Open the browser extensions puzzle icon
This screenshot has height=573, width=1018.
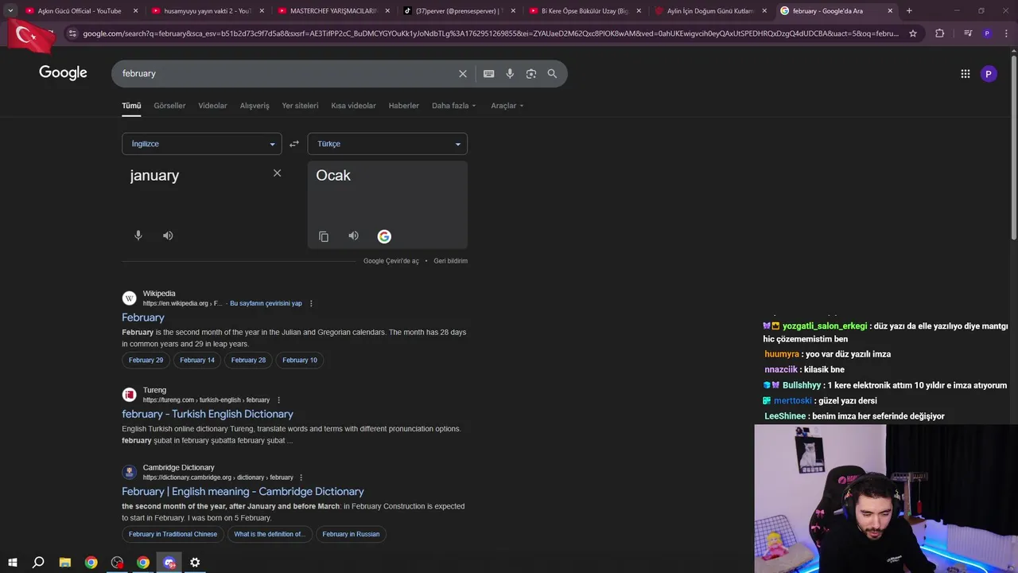[939, 33]
